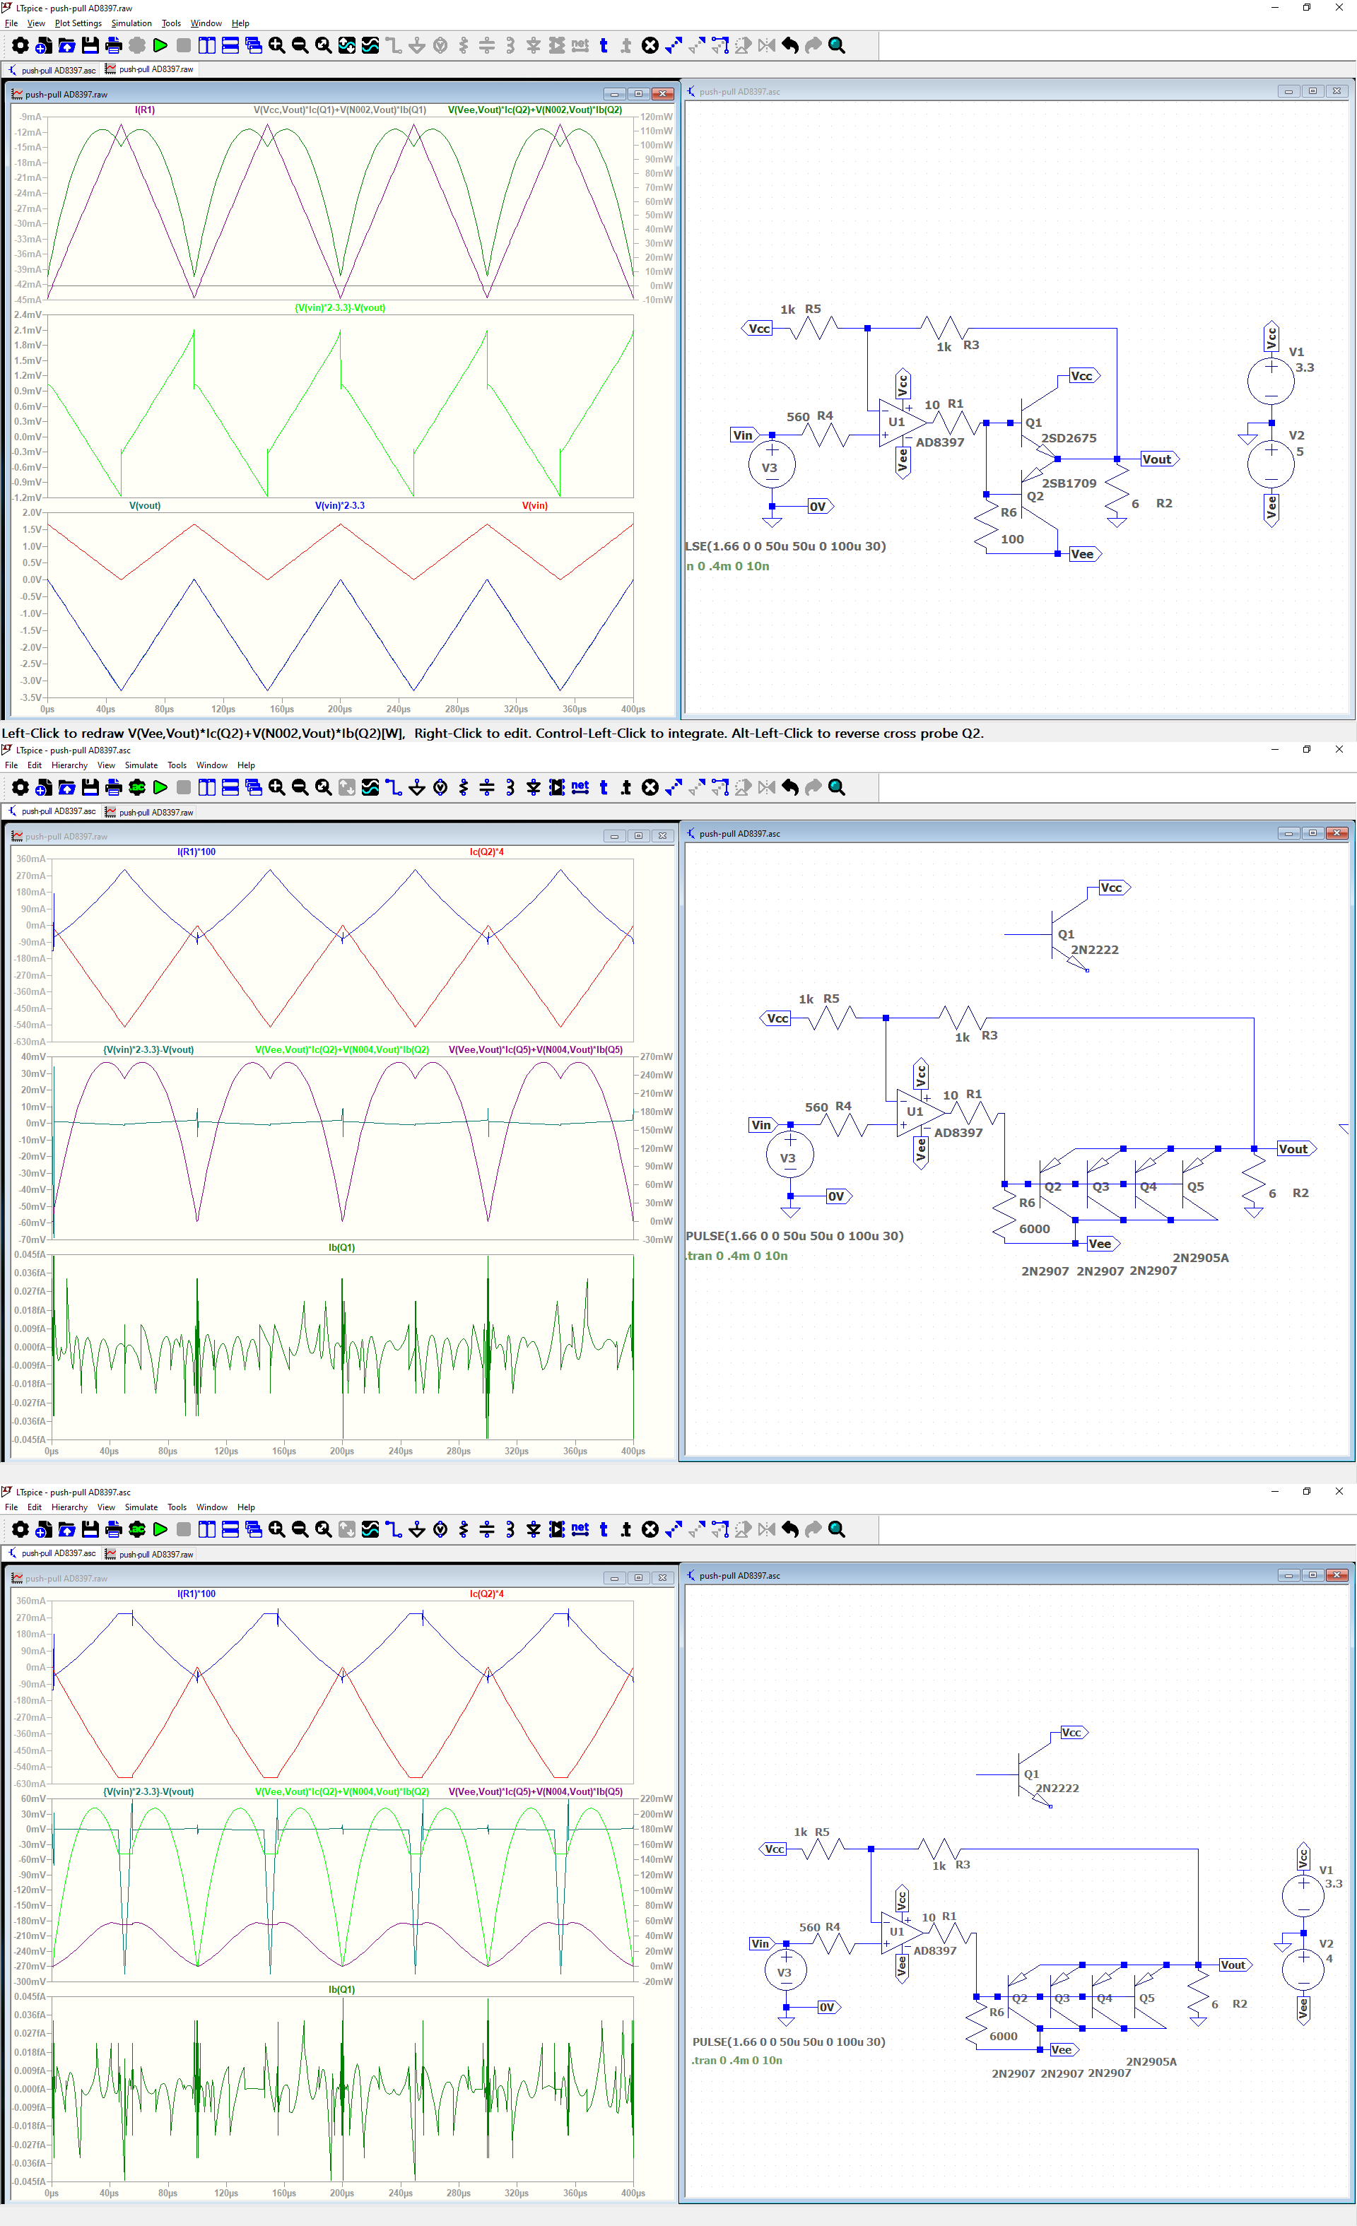Select Ground tool in middle window toolbar
Screen dimensions: 1357x2226
418,787
